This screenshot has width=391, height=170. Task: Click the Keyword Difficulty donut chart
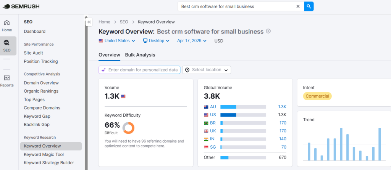point(128,128)
